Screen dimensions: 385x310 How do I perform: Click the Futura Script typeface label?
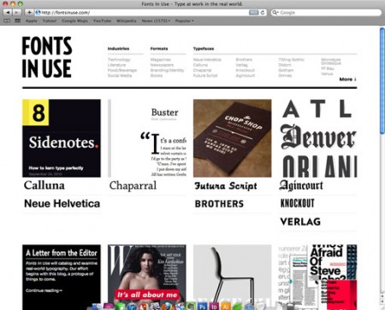click(x=226, y=186)
